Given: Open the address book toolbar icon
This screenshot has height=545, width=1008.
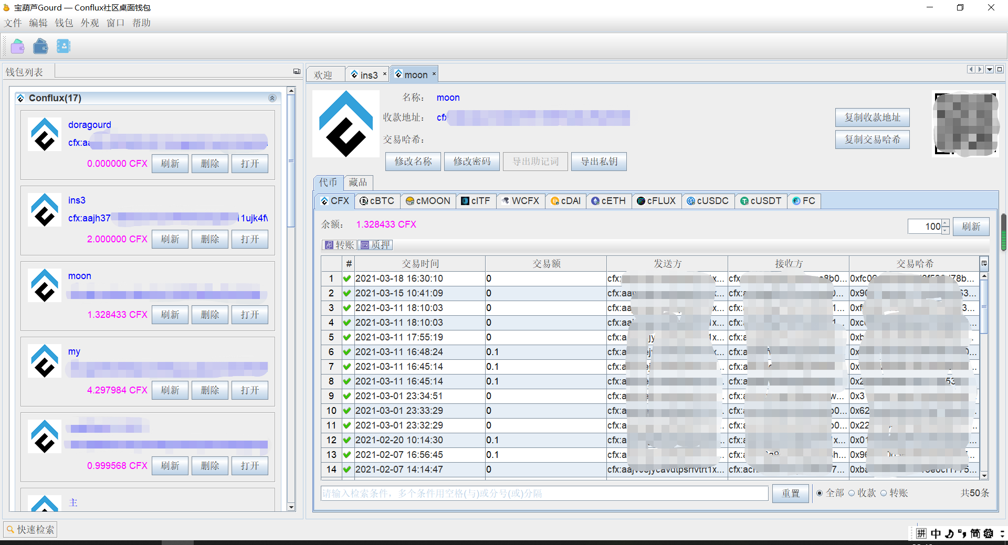Looking at the screenshot, I should click(64, 46).
